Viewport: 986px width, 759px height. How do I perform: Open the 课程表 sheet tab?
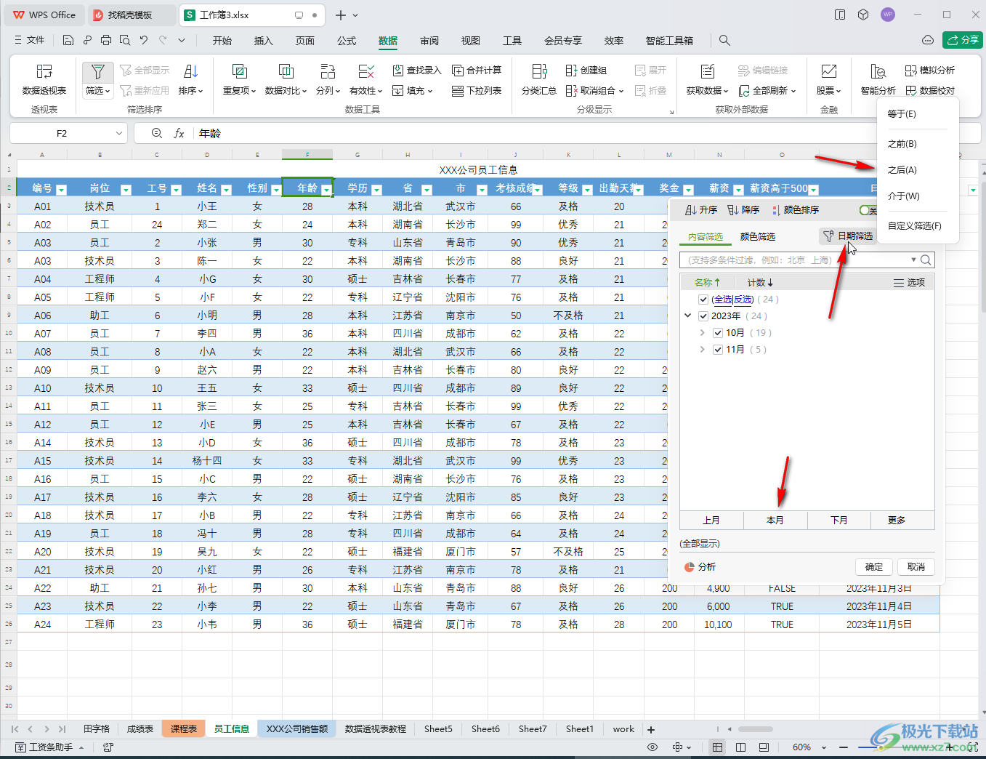click(184, 729)
